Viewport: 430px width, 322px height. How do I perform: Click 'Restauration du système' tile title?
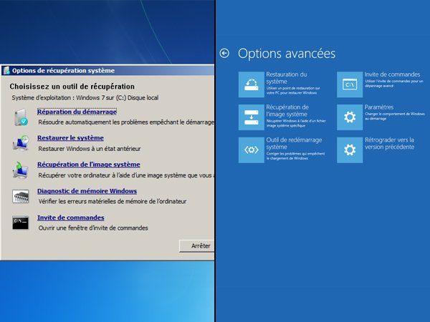click(286, 78)
